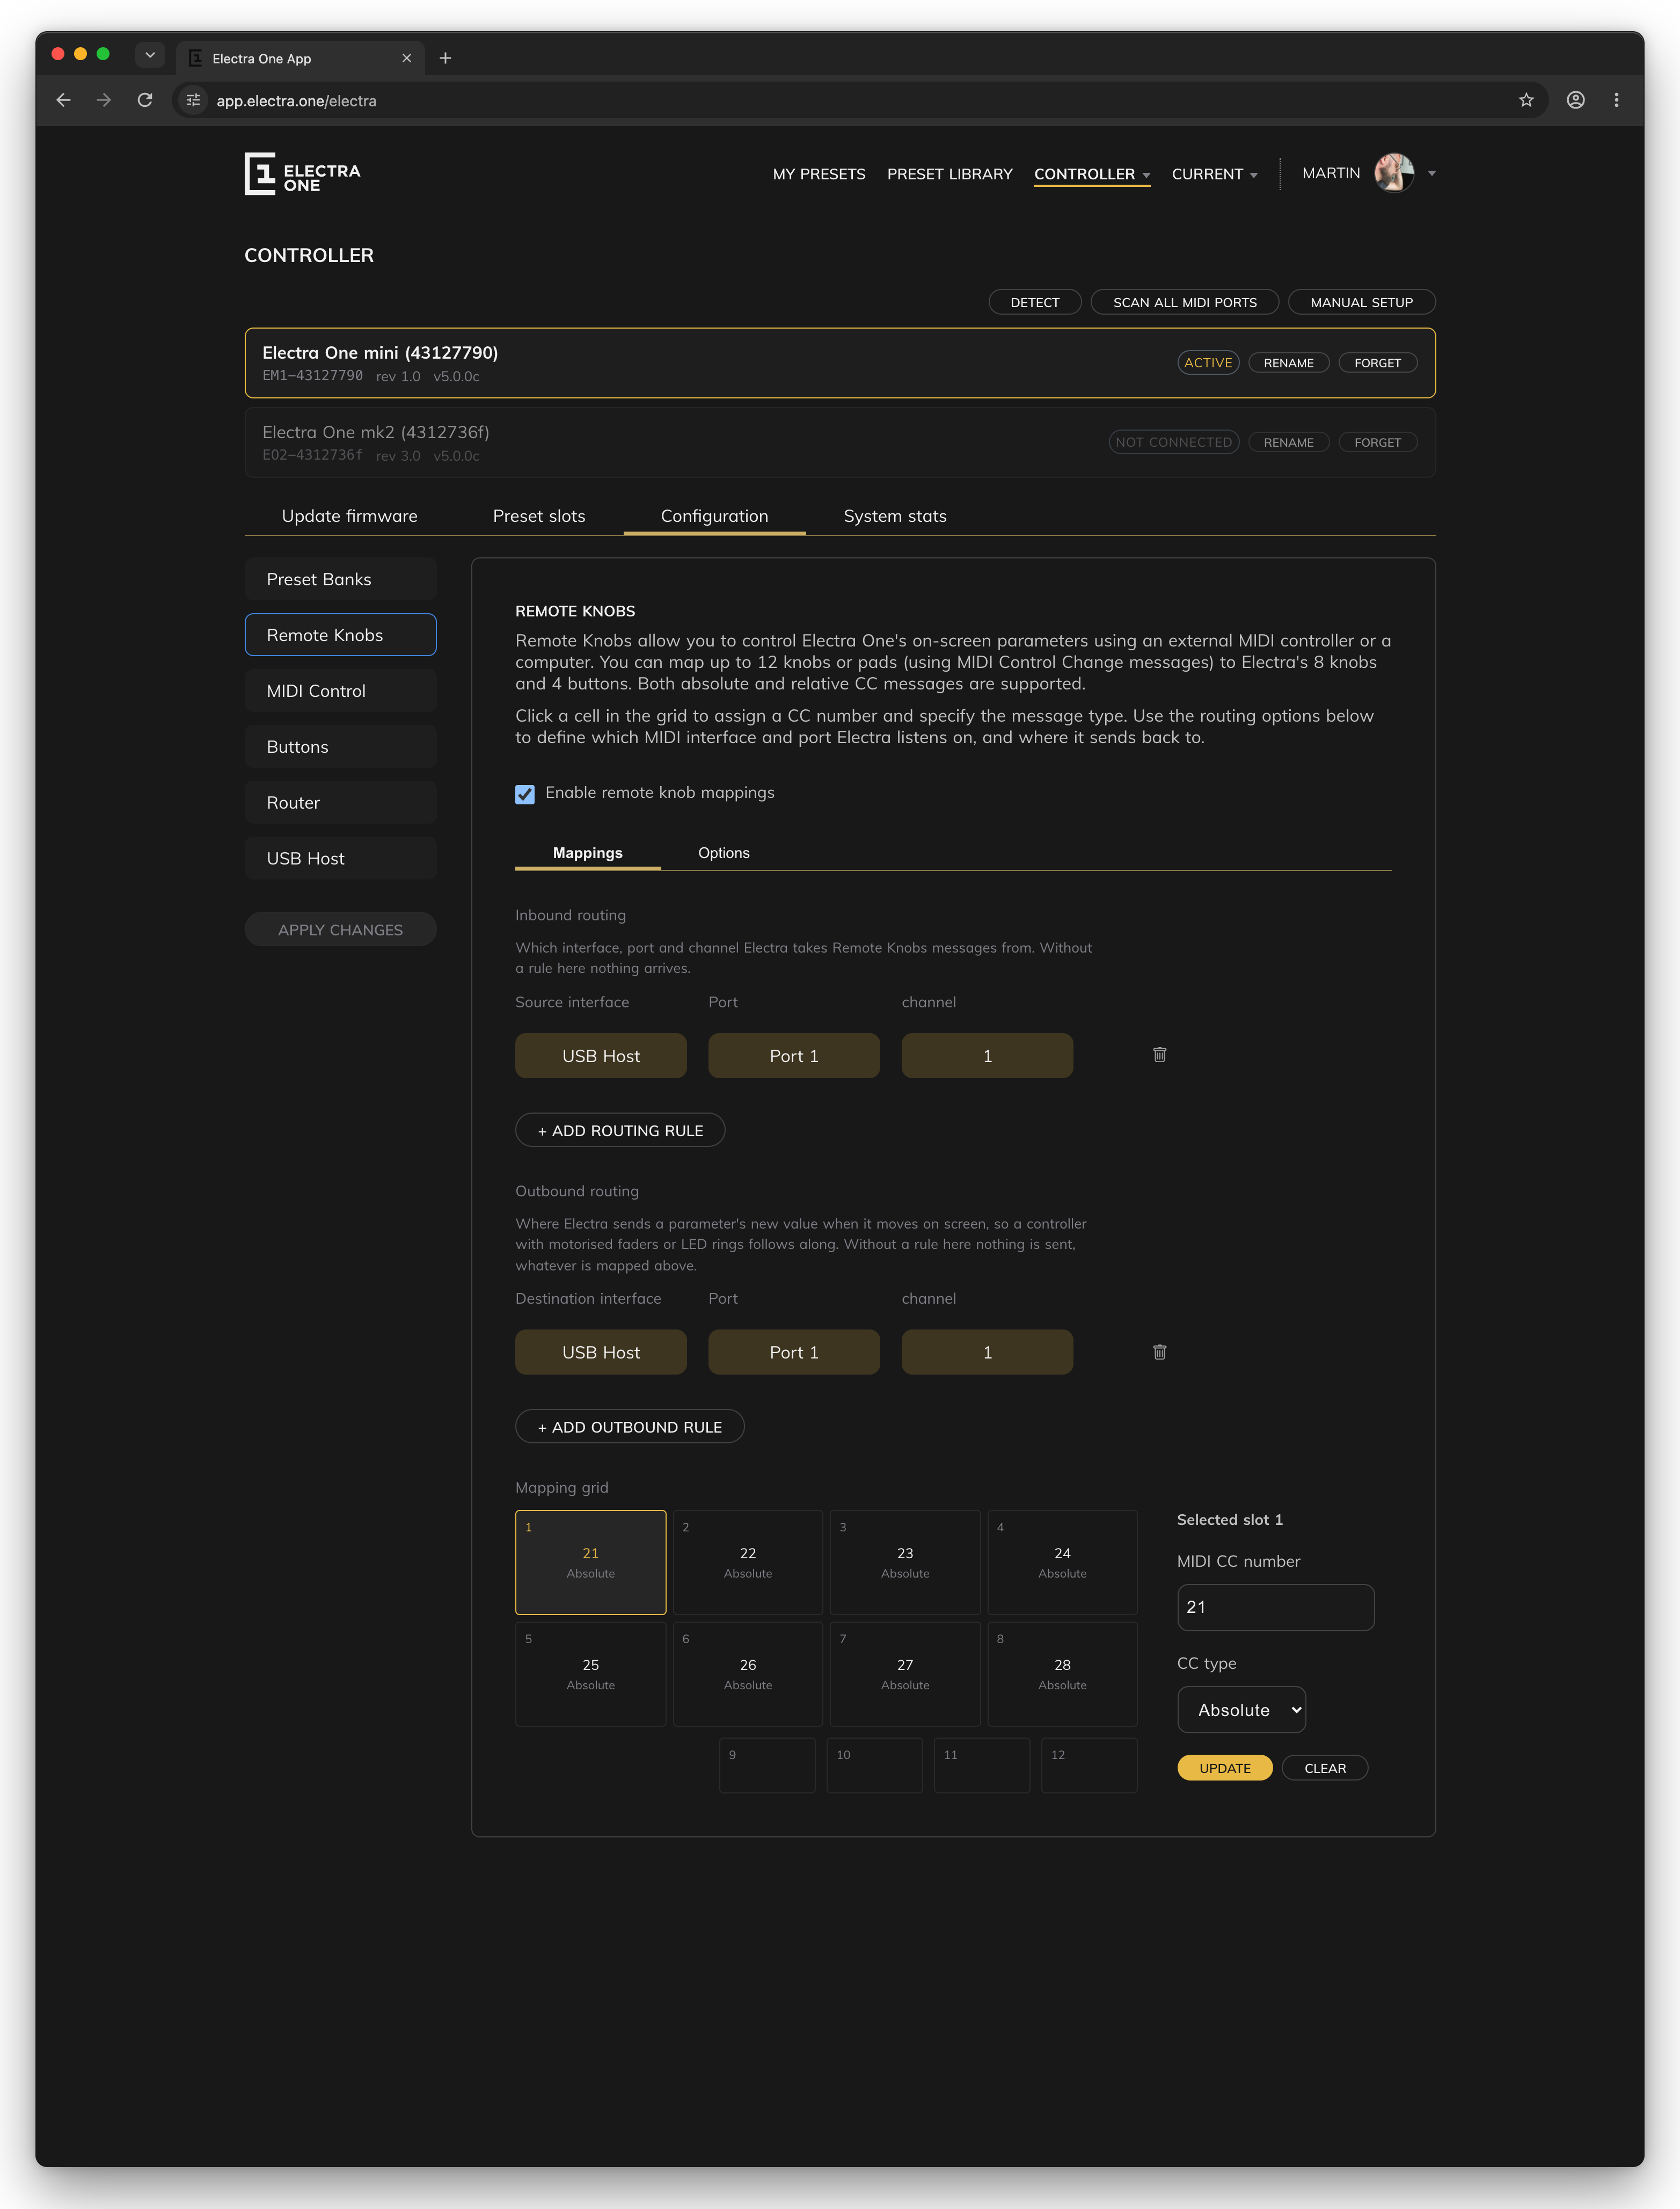Select Remote Knobs in sidebar
The height and width of the screenshot is (2209, 1680).
click(x=340, y=635)
